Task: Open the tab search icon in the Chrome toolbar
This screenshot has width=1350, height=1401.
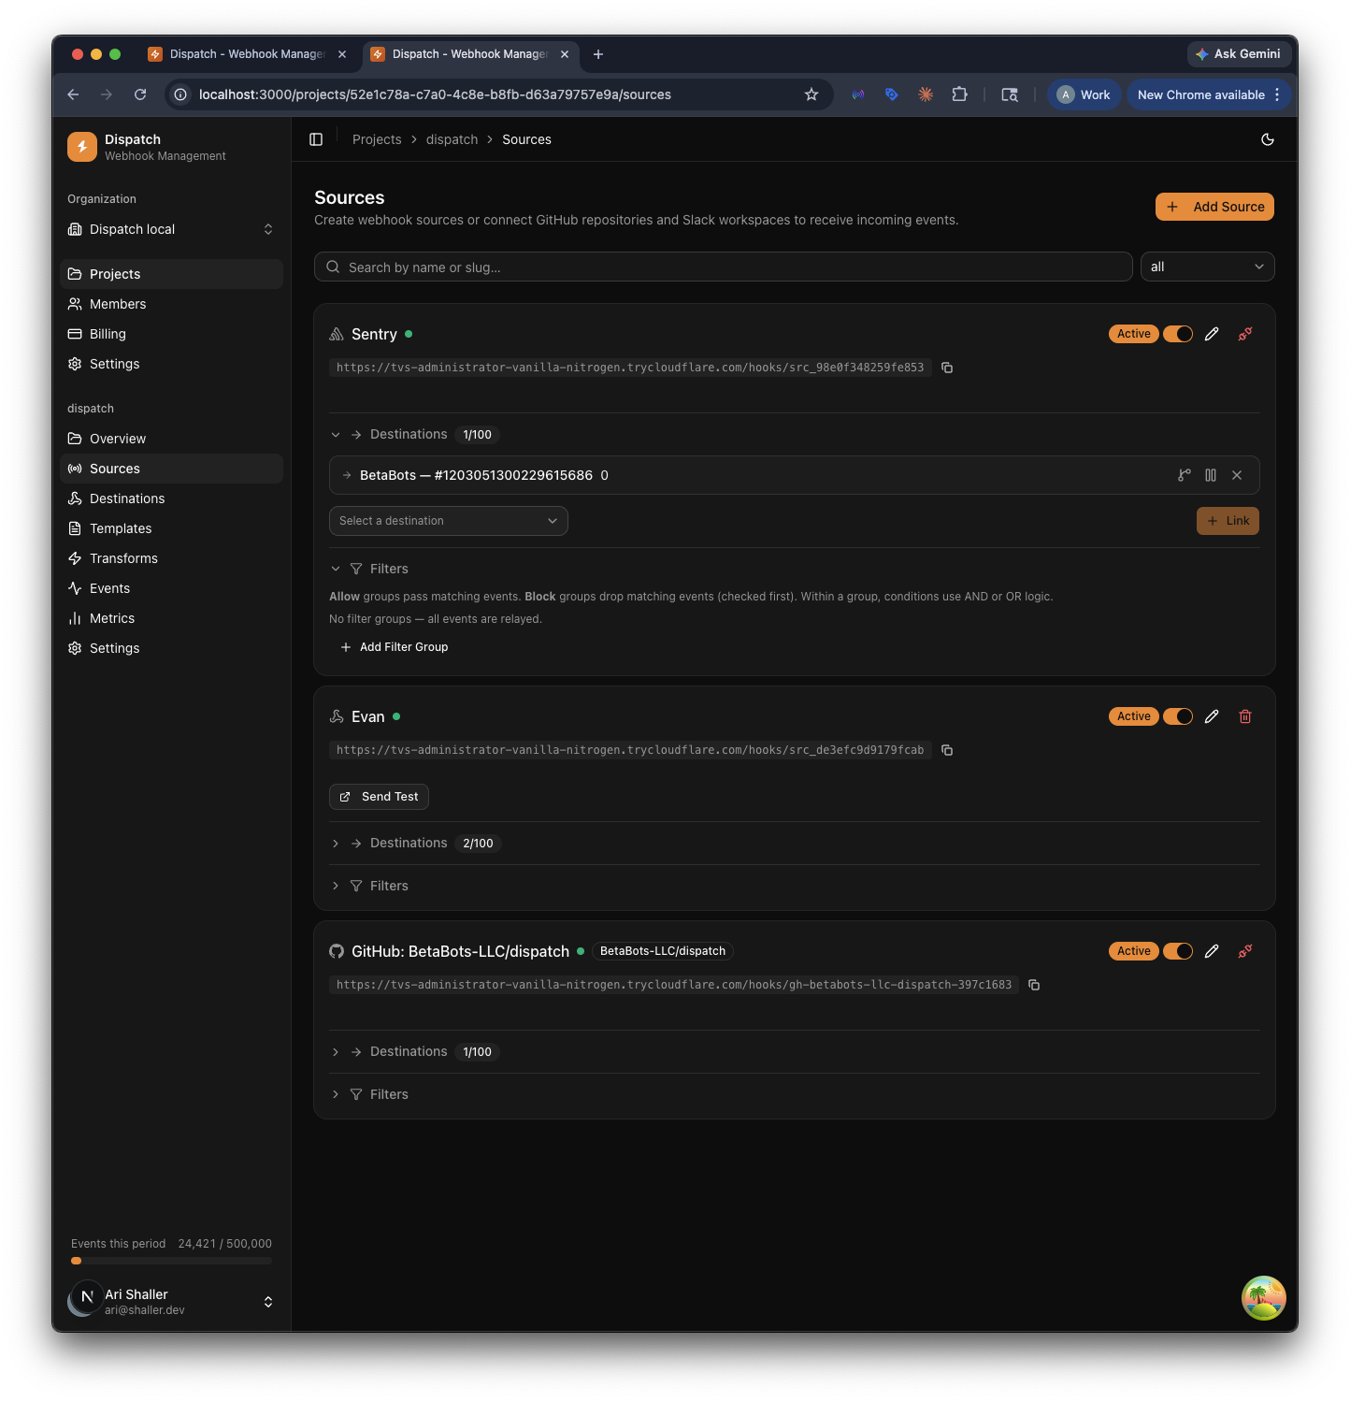Action: (x=1010, y=94)
